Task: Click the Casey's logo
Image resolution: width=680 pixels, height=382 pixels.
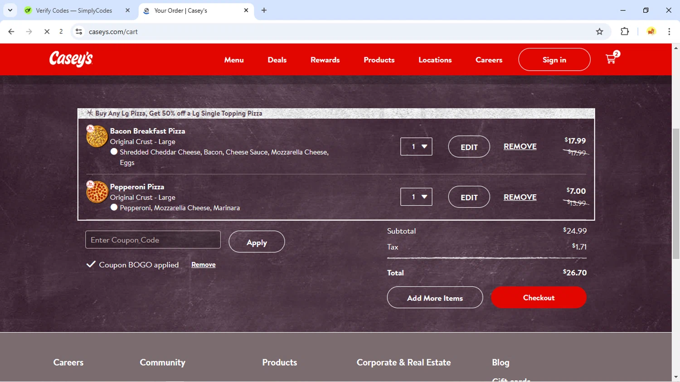Action: [x=71, y=59]
